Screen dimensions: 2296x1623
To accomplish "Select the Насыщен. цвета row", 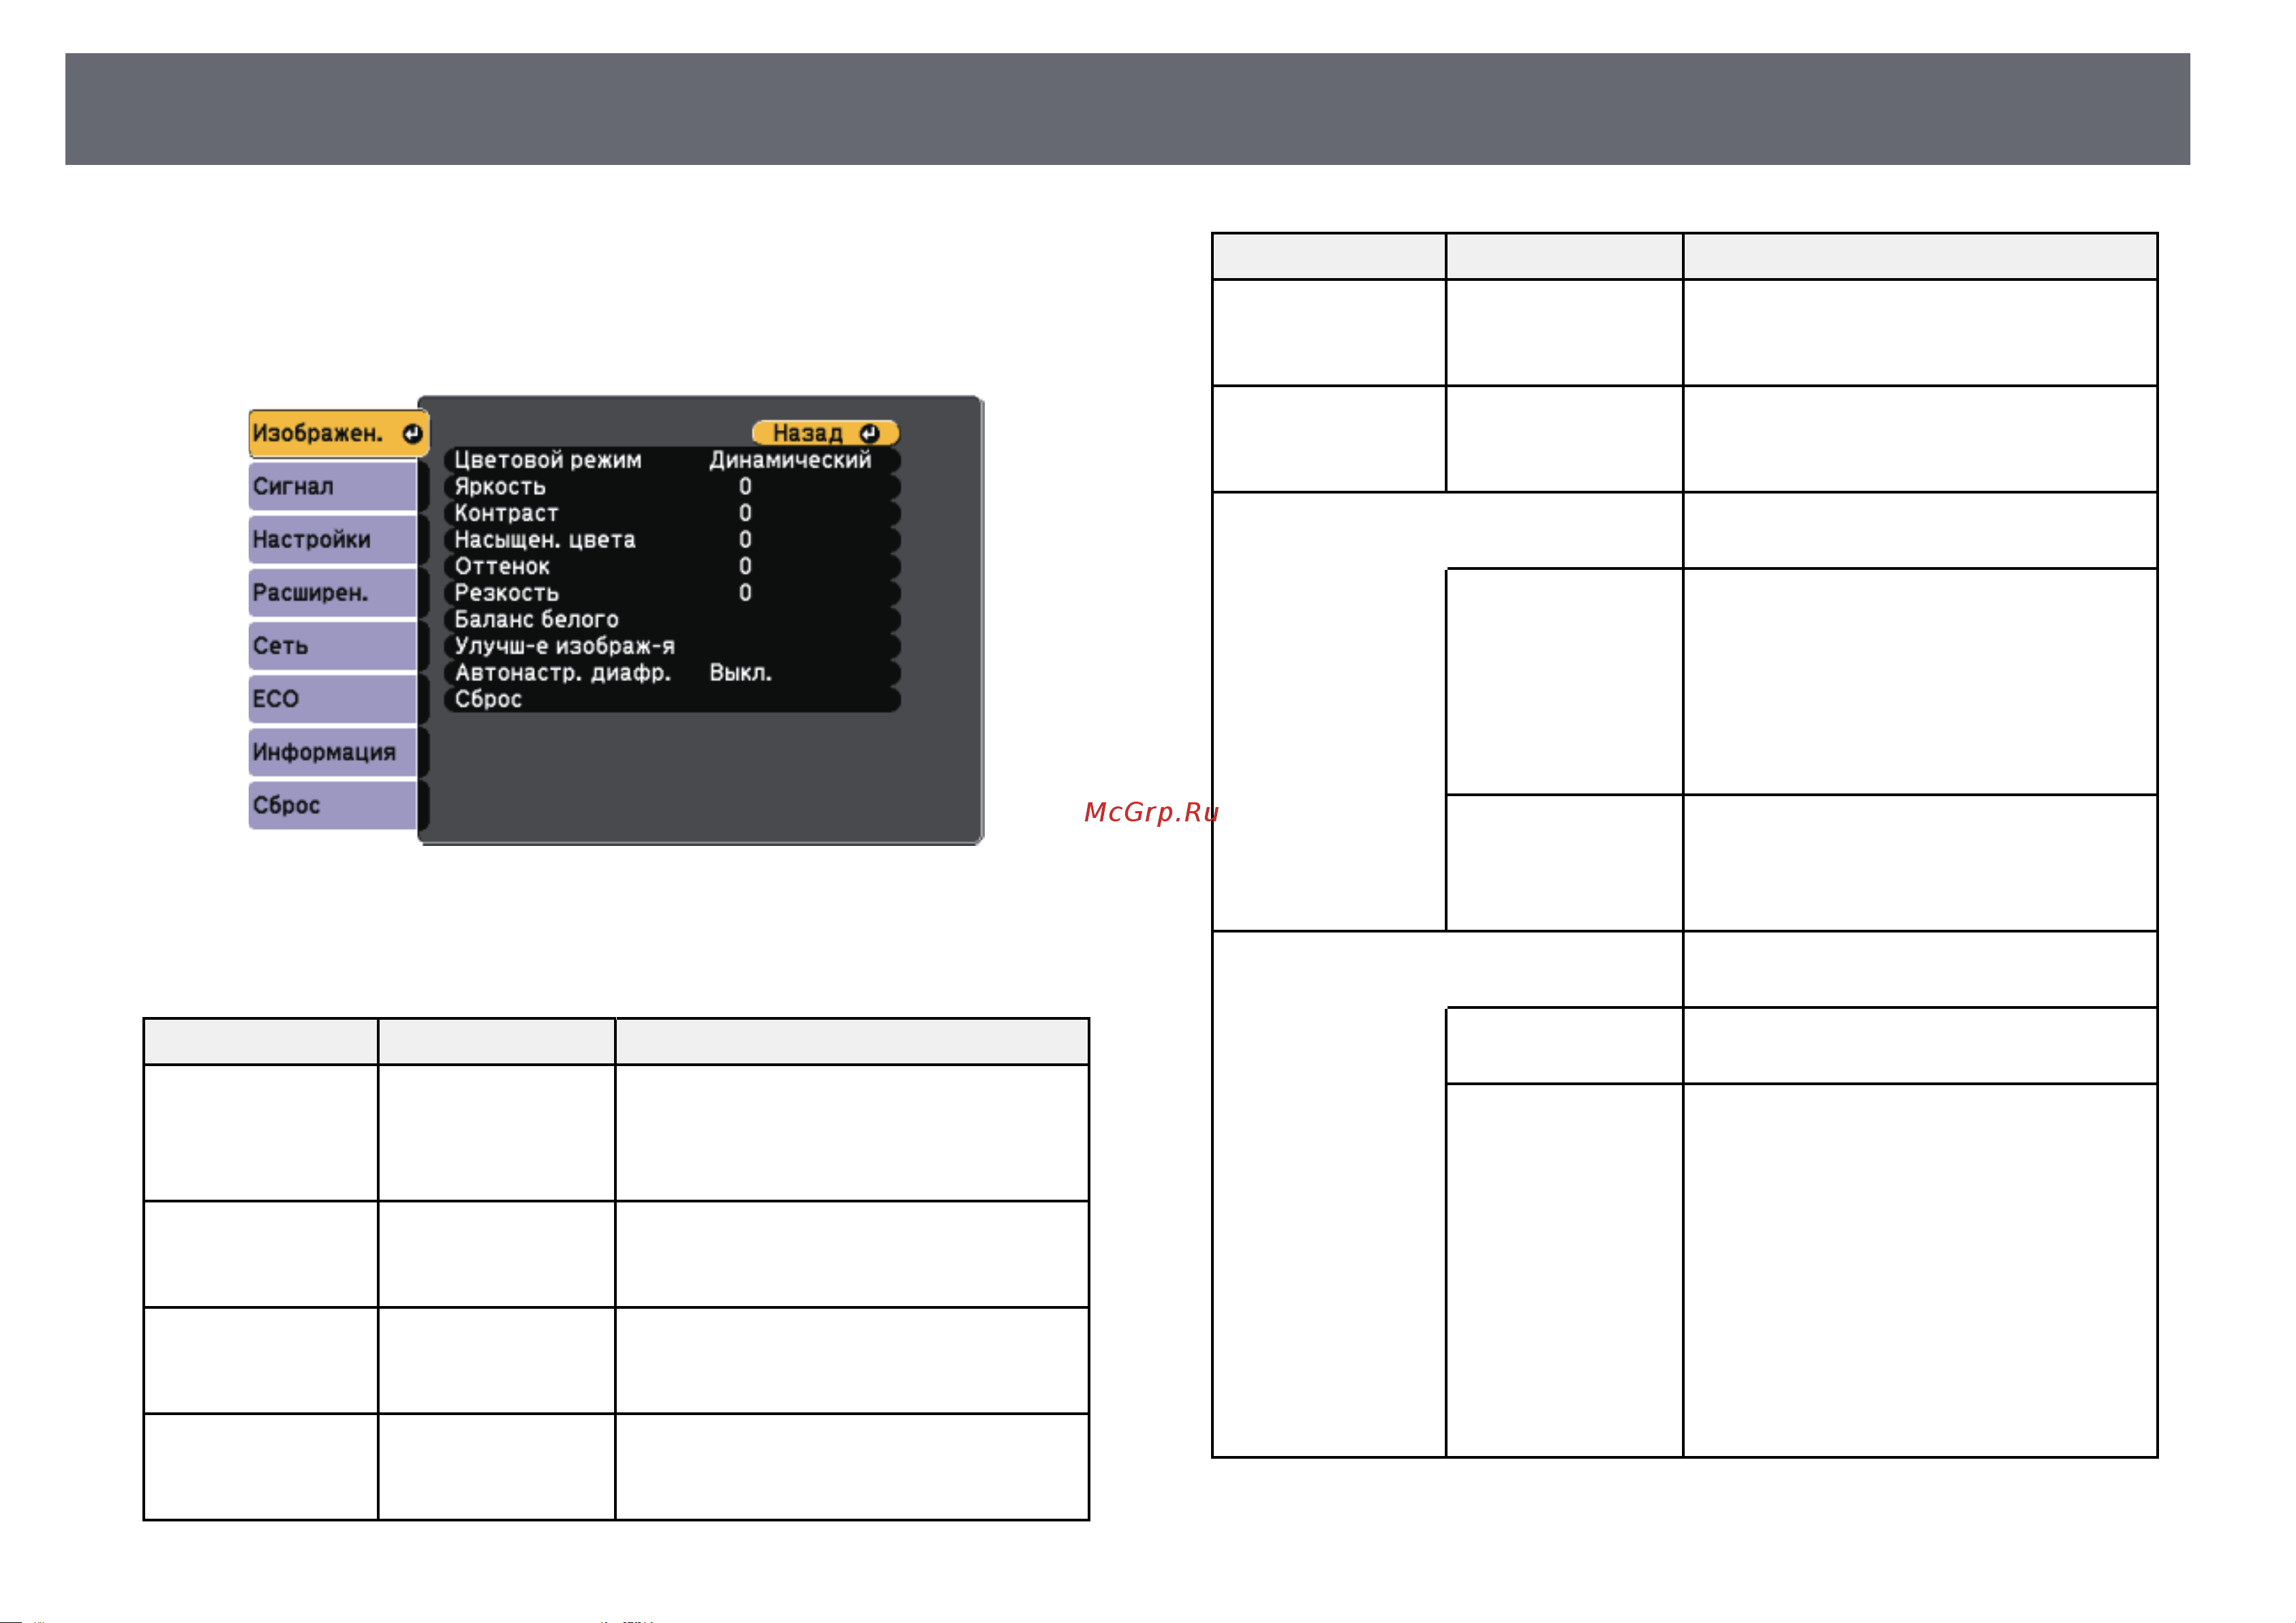I will (x=672, y=540).
